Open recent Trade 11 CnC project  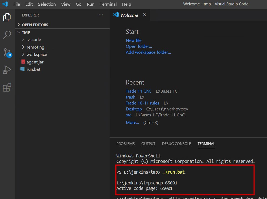tap(139, 91)
